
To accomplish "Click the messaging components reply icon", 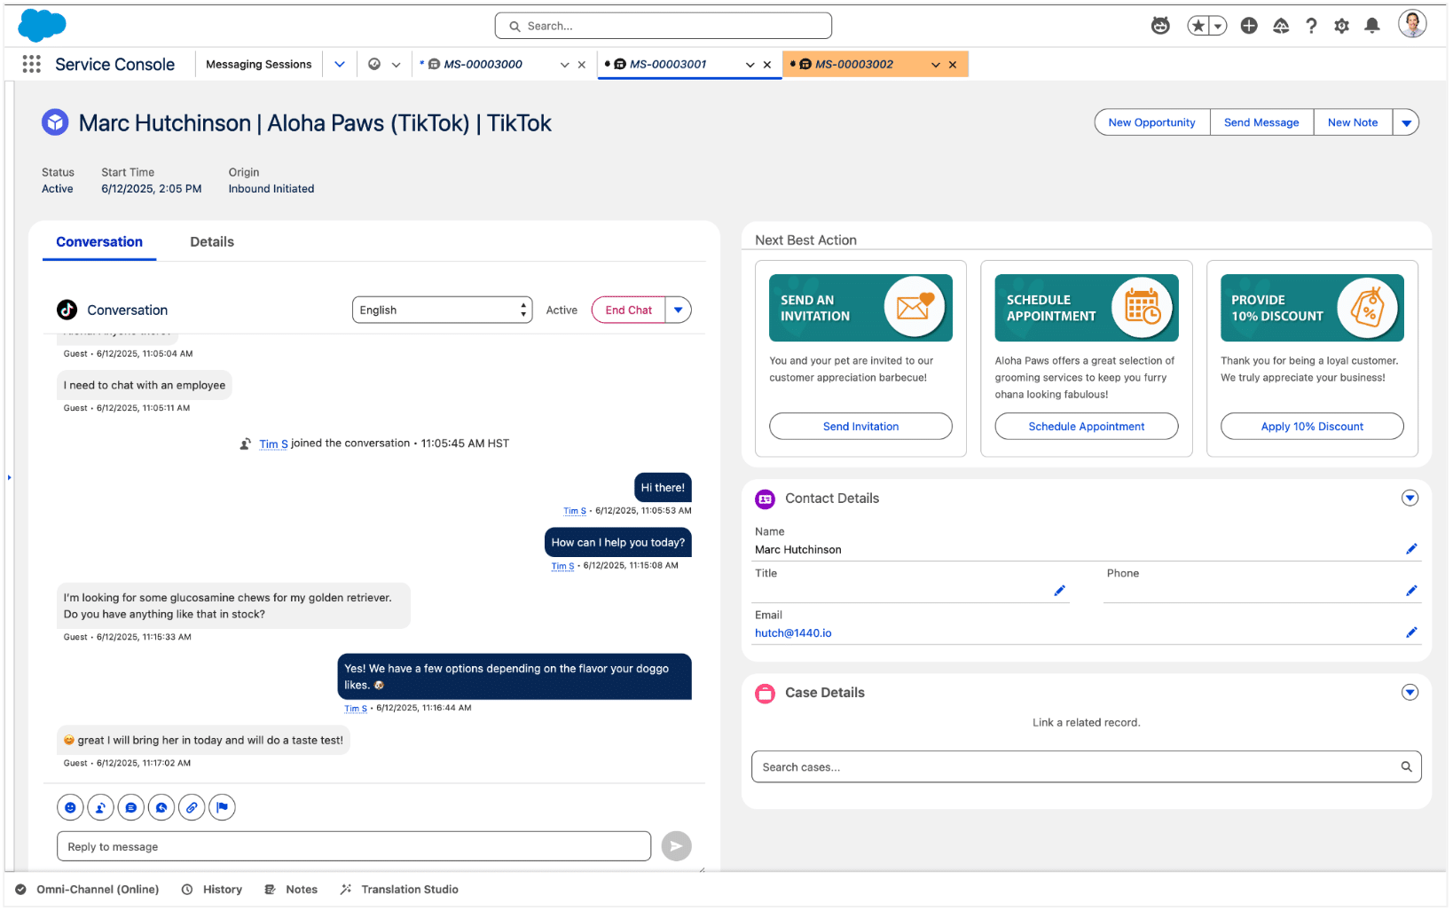I will click(x=161, y=807).
